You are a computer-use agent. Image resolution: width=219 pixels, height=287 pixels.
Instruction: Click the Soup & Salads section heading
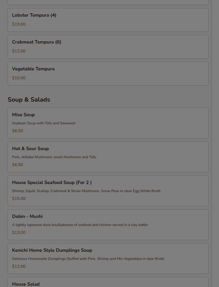click(x=29, y=100)
